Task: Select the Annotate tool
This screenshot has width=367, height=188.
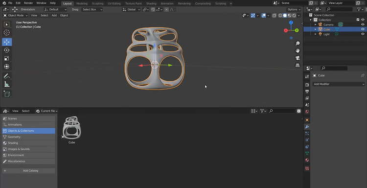Action: click(x=7, y=76)
